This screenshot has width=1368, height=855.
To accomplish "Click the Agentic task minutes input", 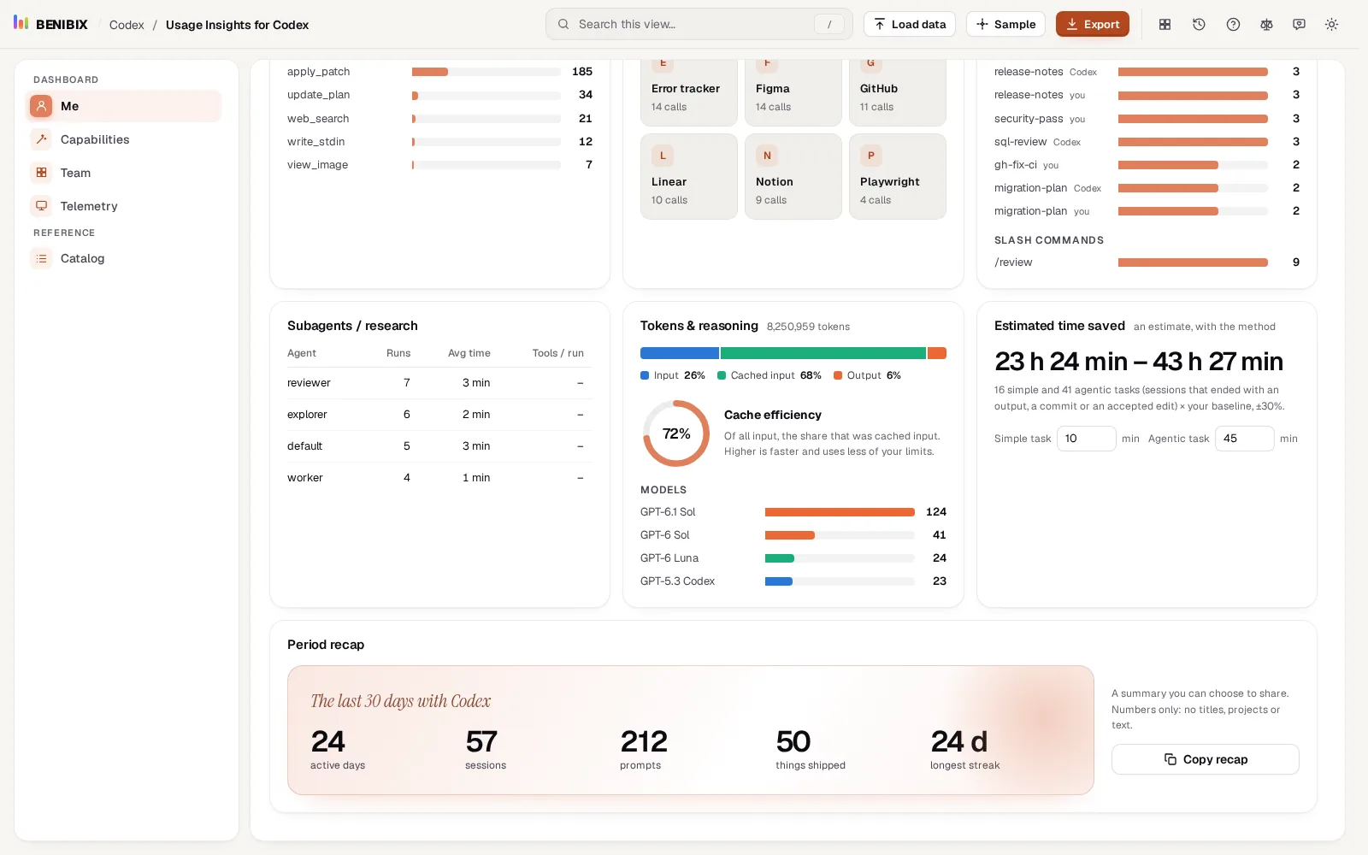I will pyautogui.click(x=1244, y=439).
